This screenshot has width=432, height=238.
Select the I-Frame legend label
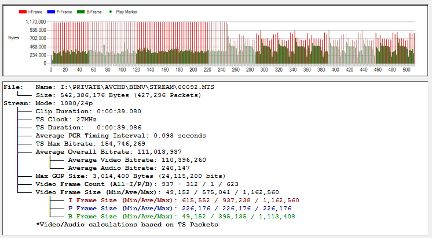click(x=35, y=12)
